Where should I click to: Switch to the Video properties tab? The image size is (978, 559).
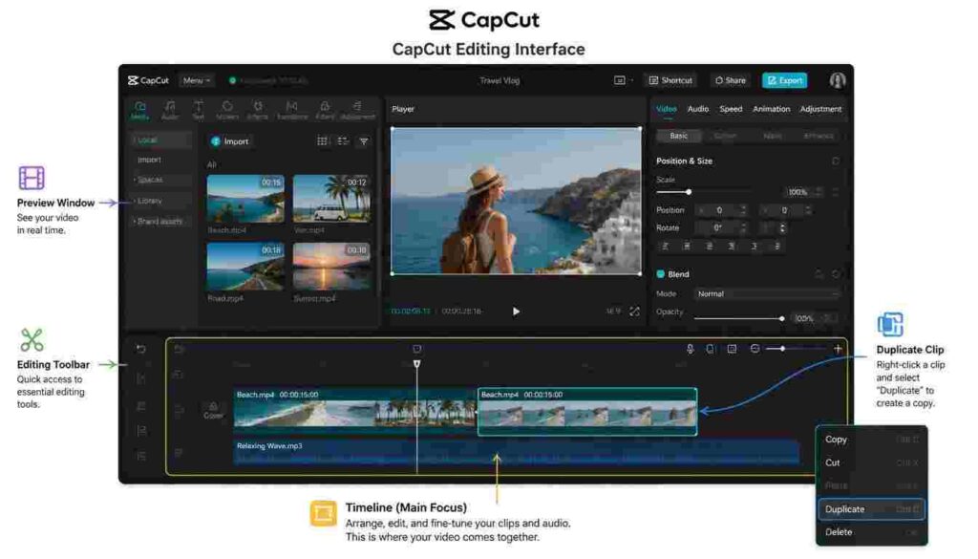click(666, 109)
